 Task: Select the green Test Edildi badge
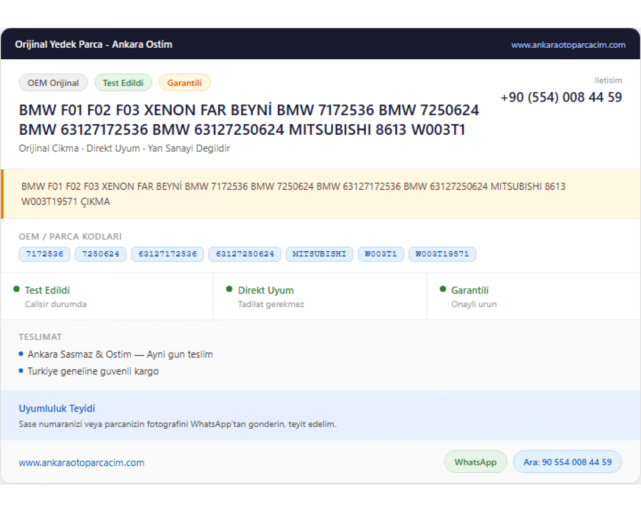[123, 83]
